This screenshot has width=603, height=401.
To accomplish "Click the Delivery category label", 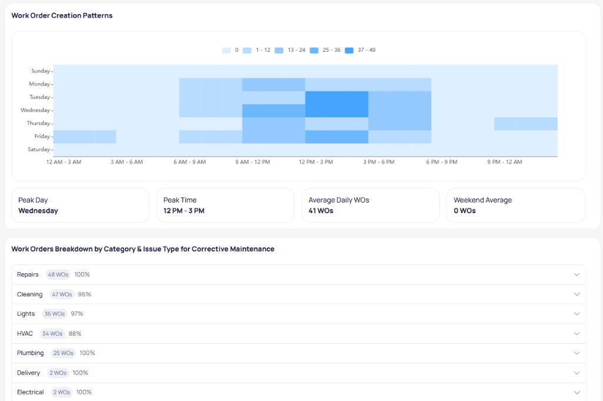I will 28,373.
